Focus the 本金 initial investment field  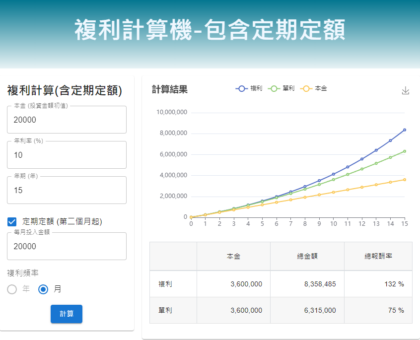click(x=67, y=120)
